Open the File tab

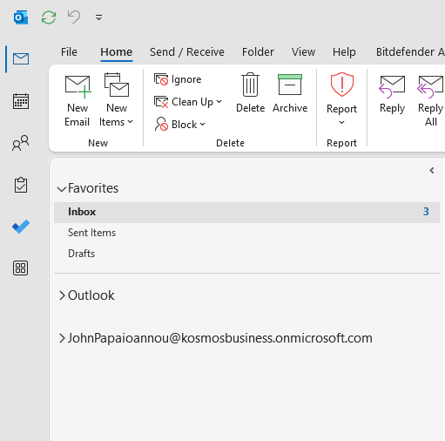69,52
